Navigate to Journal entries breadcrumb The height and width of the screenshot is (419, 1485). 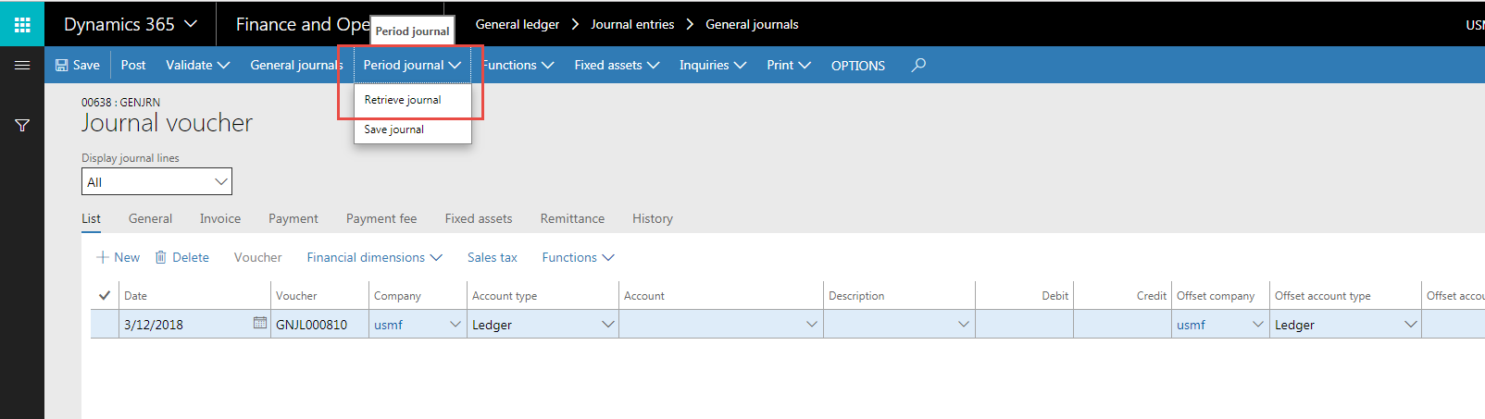click(x=632, y=24)
